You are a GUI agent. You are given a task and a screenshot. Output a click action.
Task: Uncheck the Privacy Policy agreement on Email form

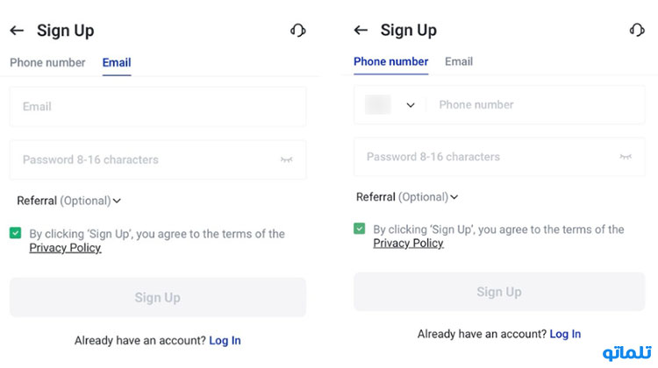pos(16,232)
